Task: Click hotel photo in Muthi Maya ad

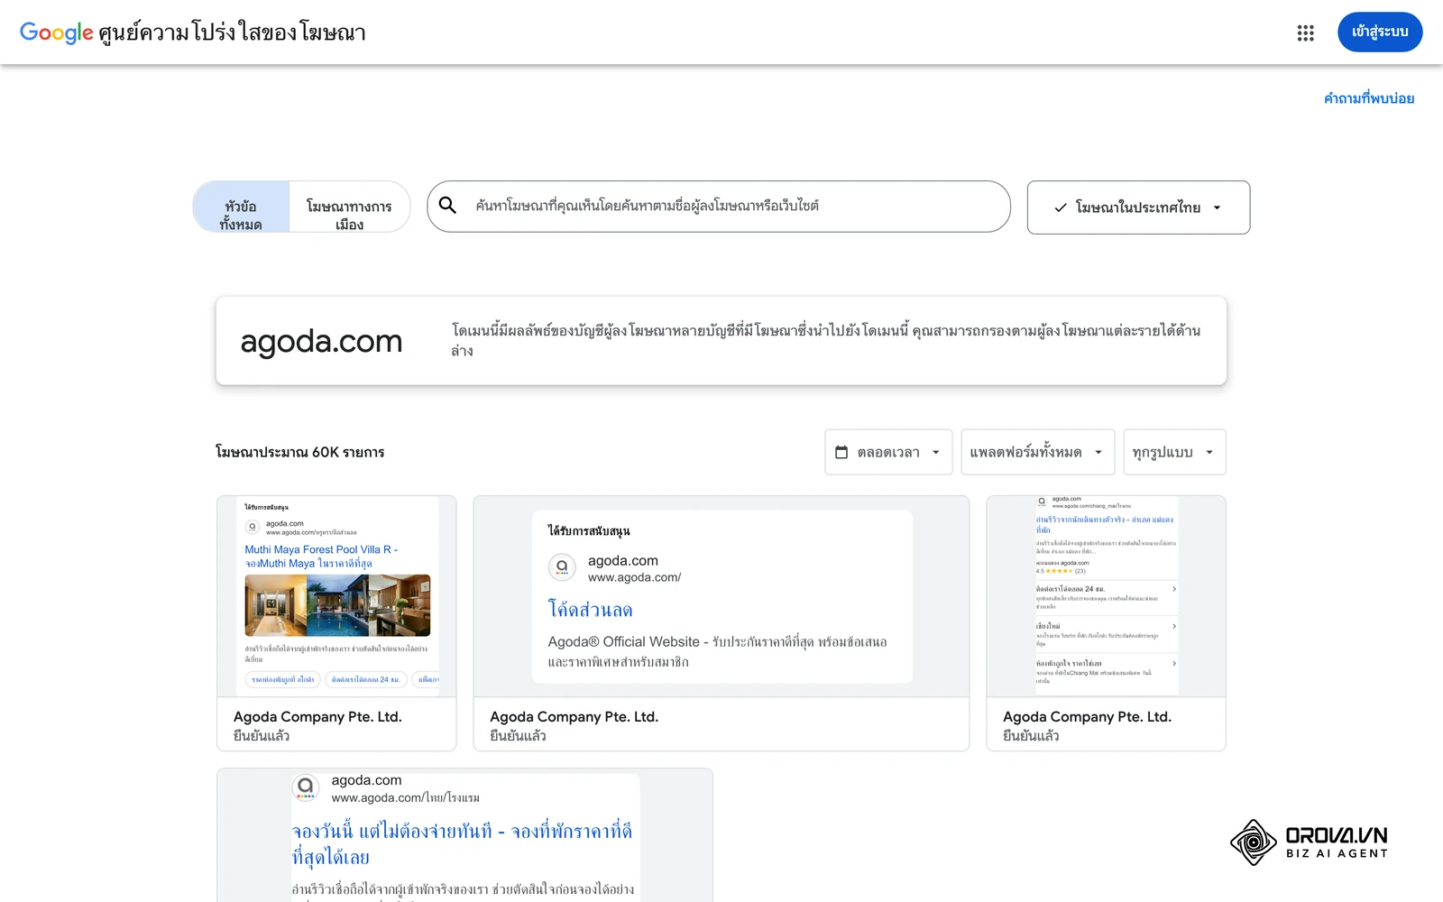Action: click(337, 605)
